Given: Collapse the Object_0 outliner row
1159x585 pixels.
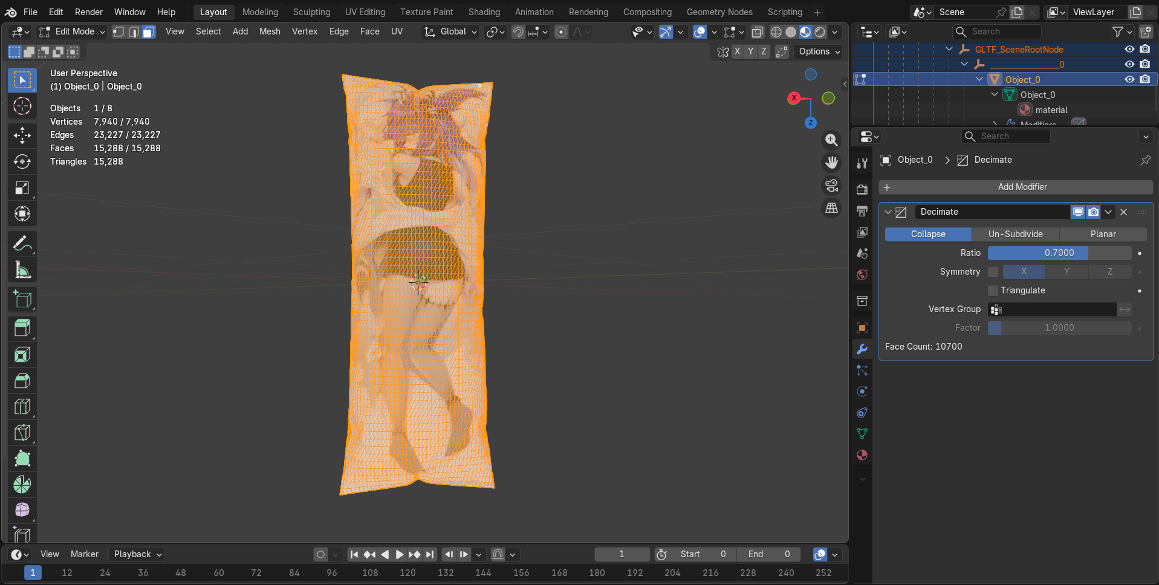Looking at the screenshot, I should 979,79.
